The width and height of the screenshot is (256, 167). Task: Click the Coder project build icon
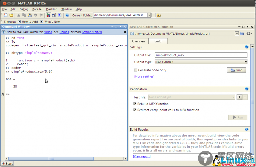(242, 34)
